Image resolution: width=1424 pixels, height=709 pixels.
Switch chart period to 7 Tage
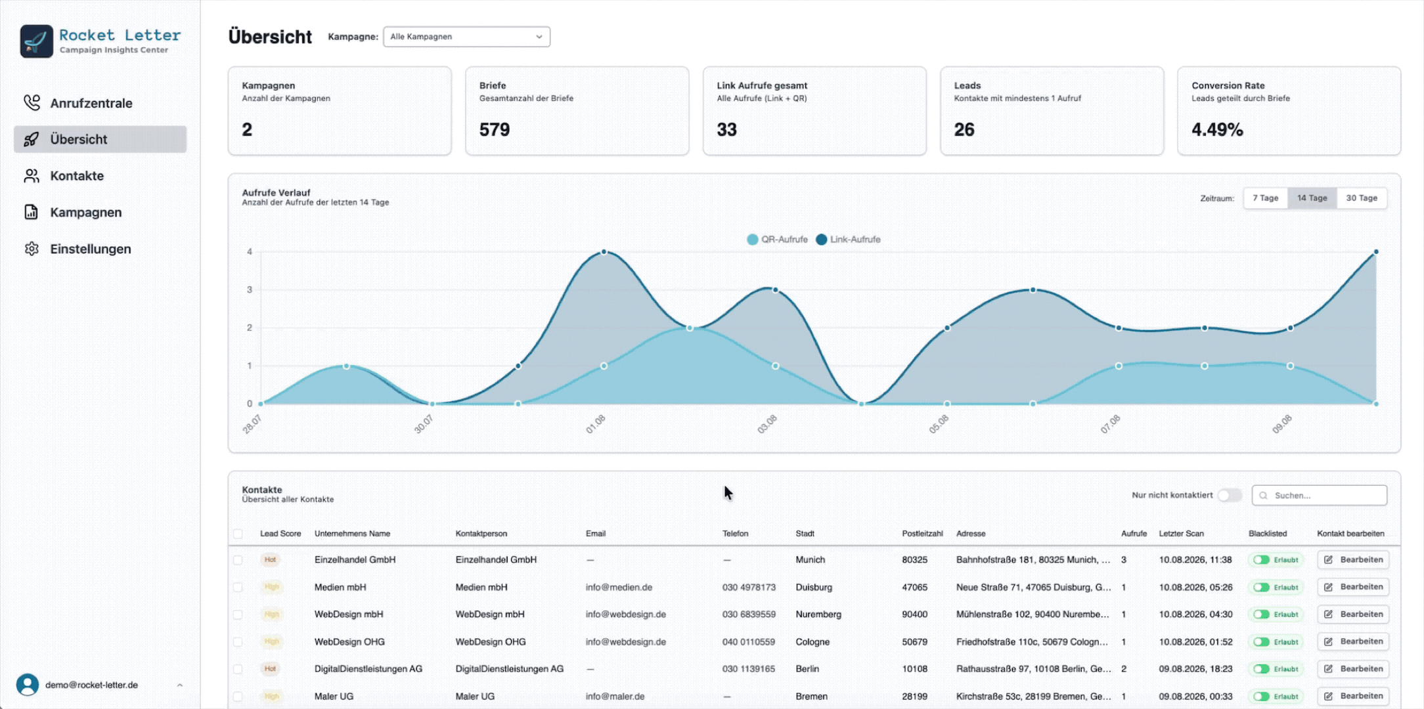pyautogui.click(x=1265, y=198)
